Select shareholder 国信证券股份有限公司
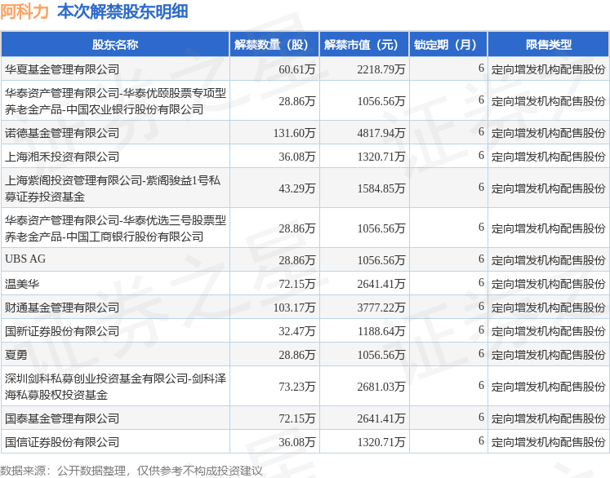The height and width of the screenshot is (478, 610). click(62, 442)
